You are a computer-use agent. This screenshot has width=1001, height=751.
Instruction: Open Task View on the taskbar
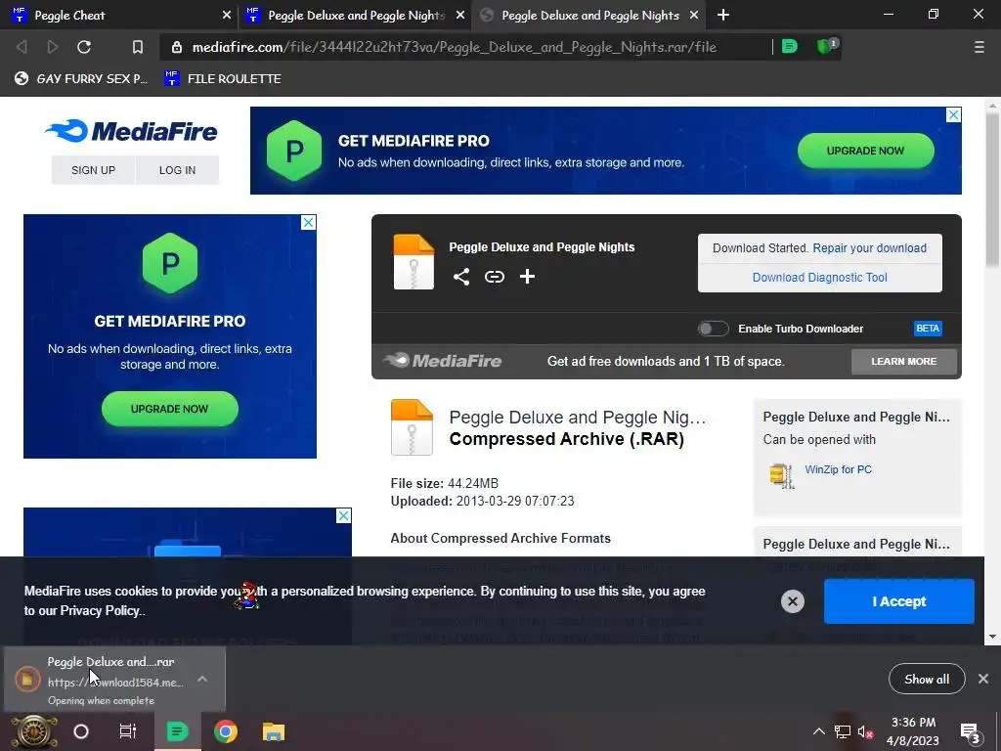point(128,731)
